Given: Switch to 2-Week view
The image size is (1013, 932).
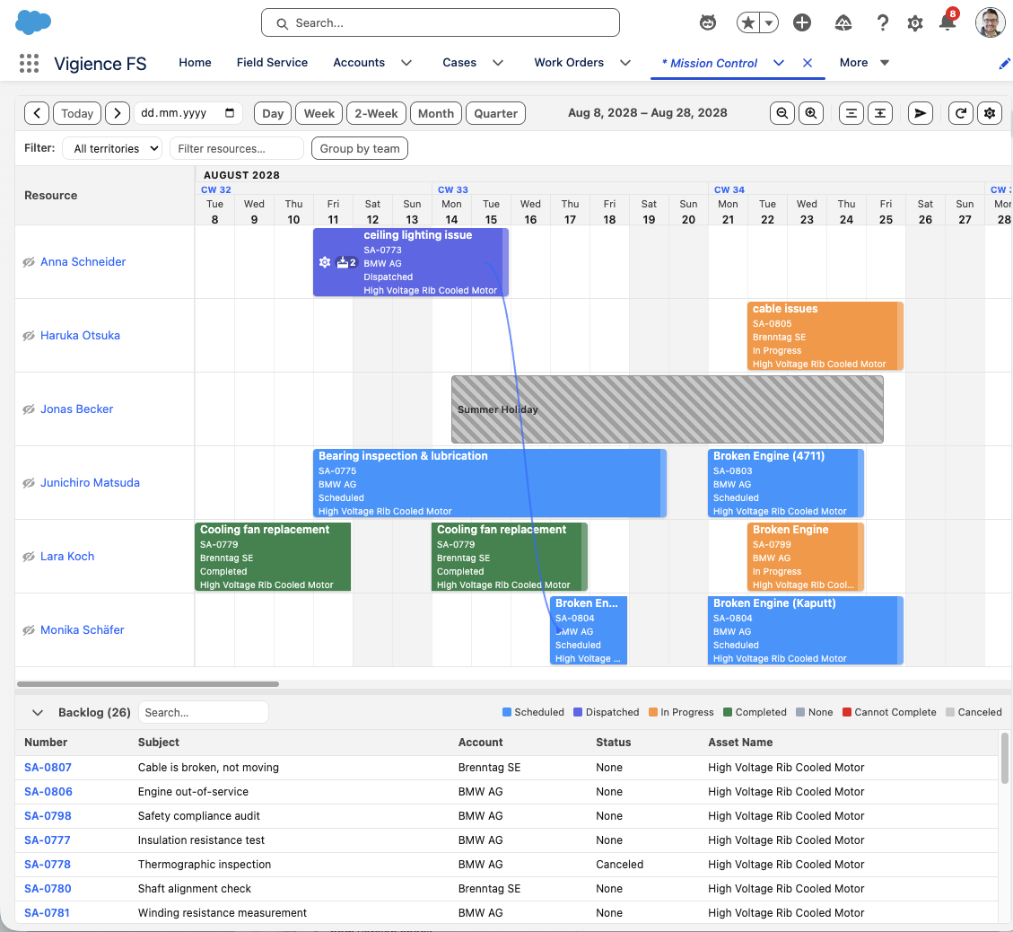Looking at the screenshot, I should (376, 113).
